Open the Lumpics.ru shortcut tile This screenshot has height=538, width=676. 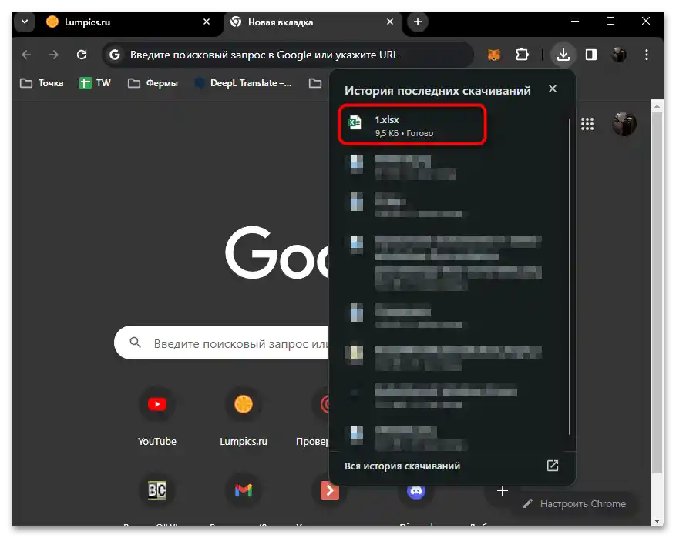point(244,416)
